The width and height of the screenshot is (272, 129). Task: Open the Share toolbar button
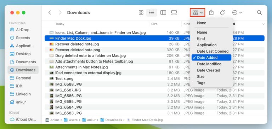click(x=211, y=12)
